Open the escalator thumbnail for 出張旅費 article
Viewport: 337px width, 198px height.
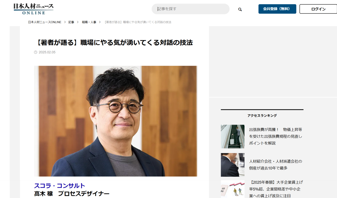[233, 137]
